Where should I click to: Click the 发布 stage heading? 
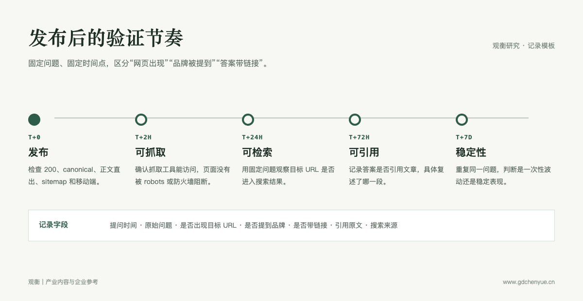(x=38, y=152)
